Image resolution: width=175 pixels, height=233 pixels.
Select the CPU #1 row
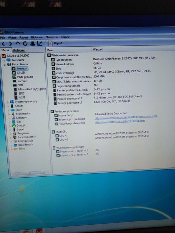click(x=102, y=134)
